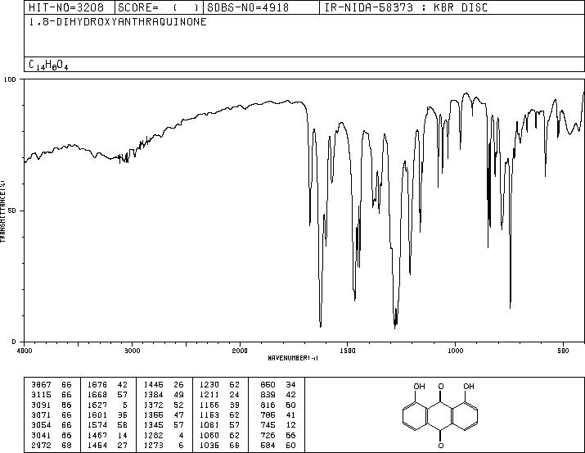Click the TRANSMITTANCE y-axis title
This screenshot has height=453, width=585.
pyautogui.click(x=3, y=211)
